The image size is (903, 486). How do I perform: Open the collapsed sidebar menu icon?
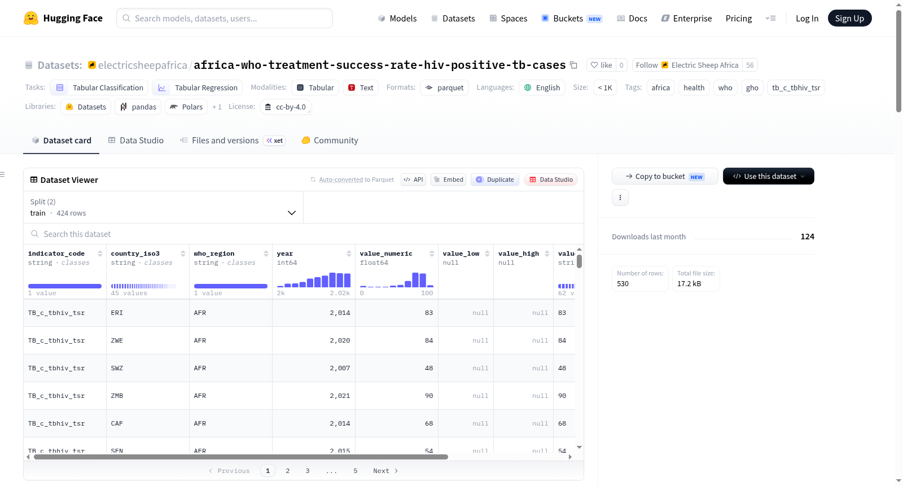tap(2, 174)
